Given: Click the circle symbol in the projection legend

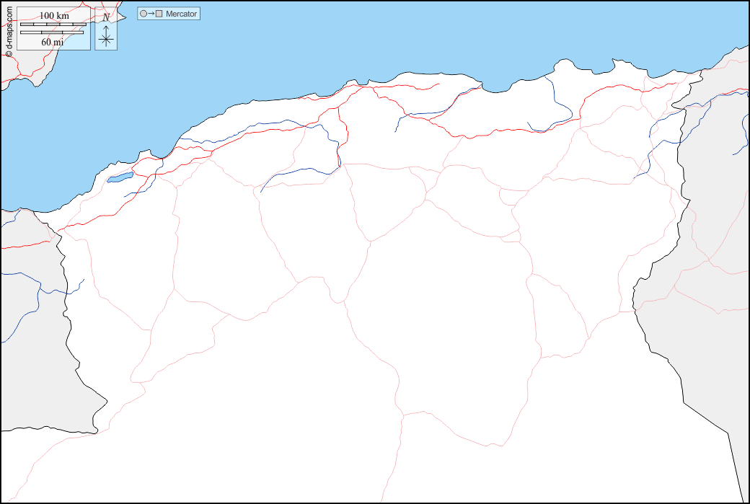Looking at the screenshot, I should (143, 14).
